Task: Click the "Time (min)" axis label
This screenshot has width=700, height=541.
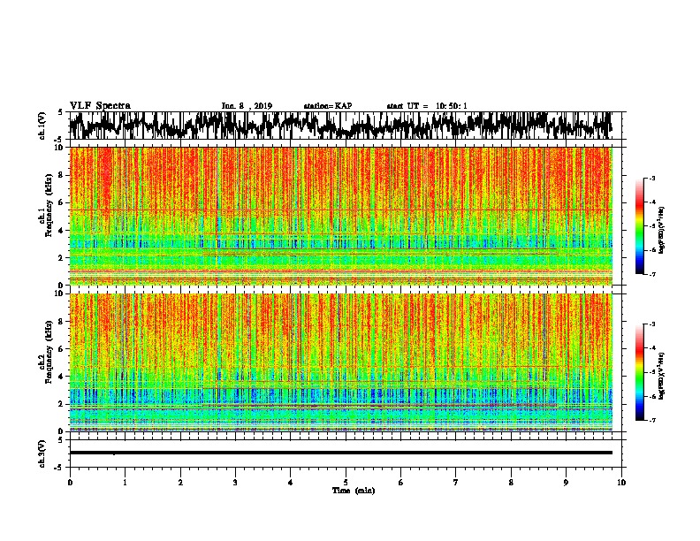Action: [x=354, y=491]
